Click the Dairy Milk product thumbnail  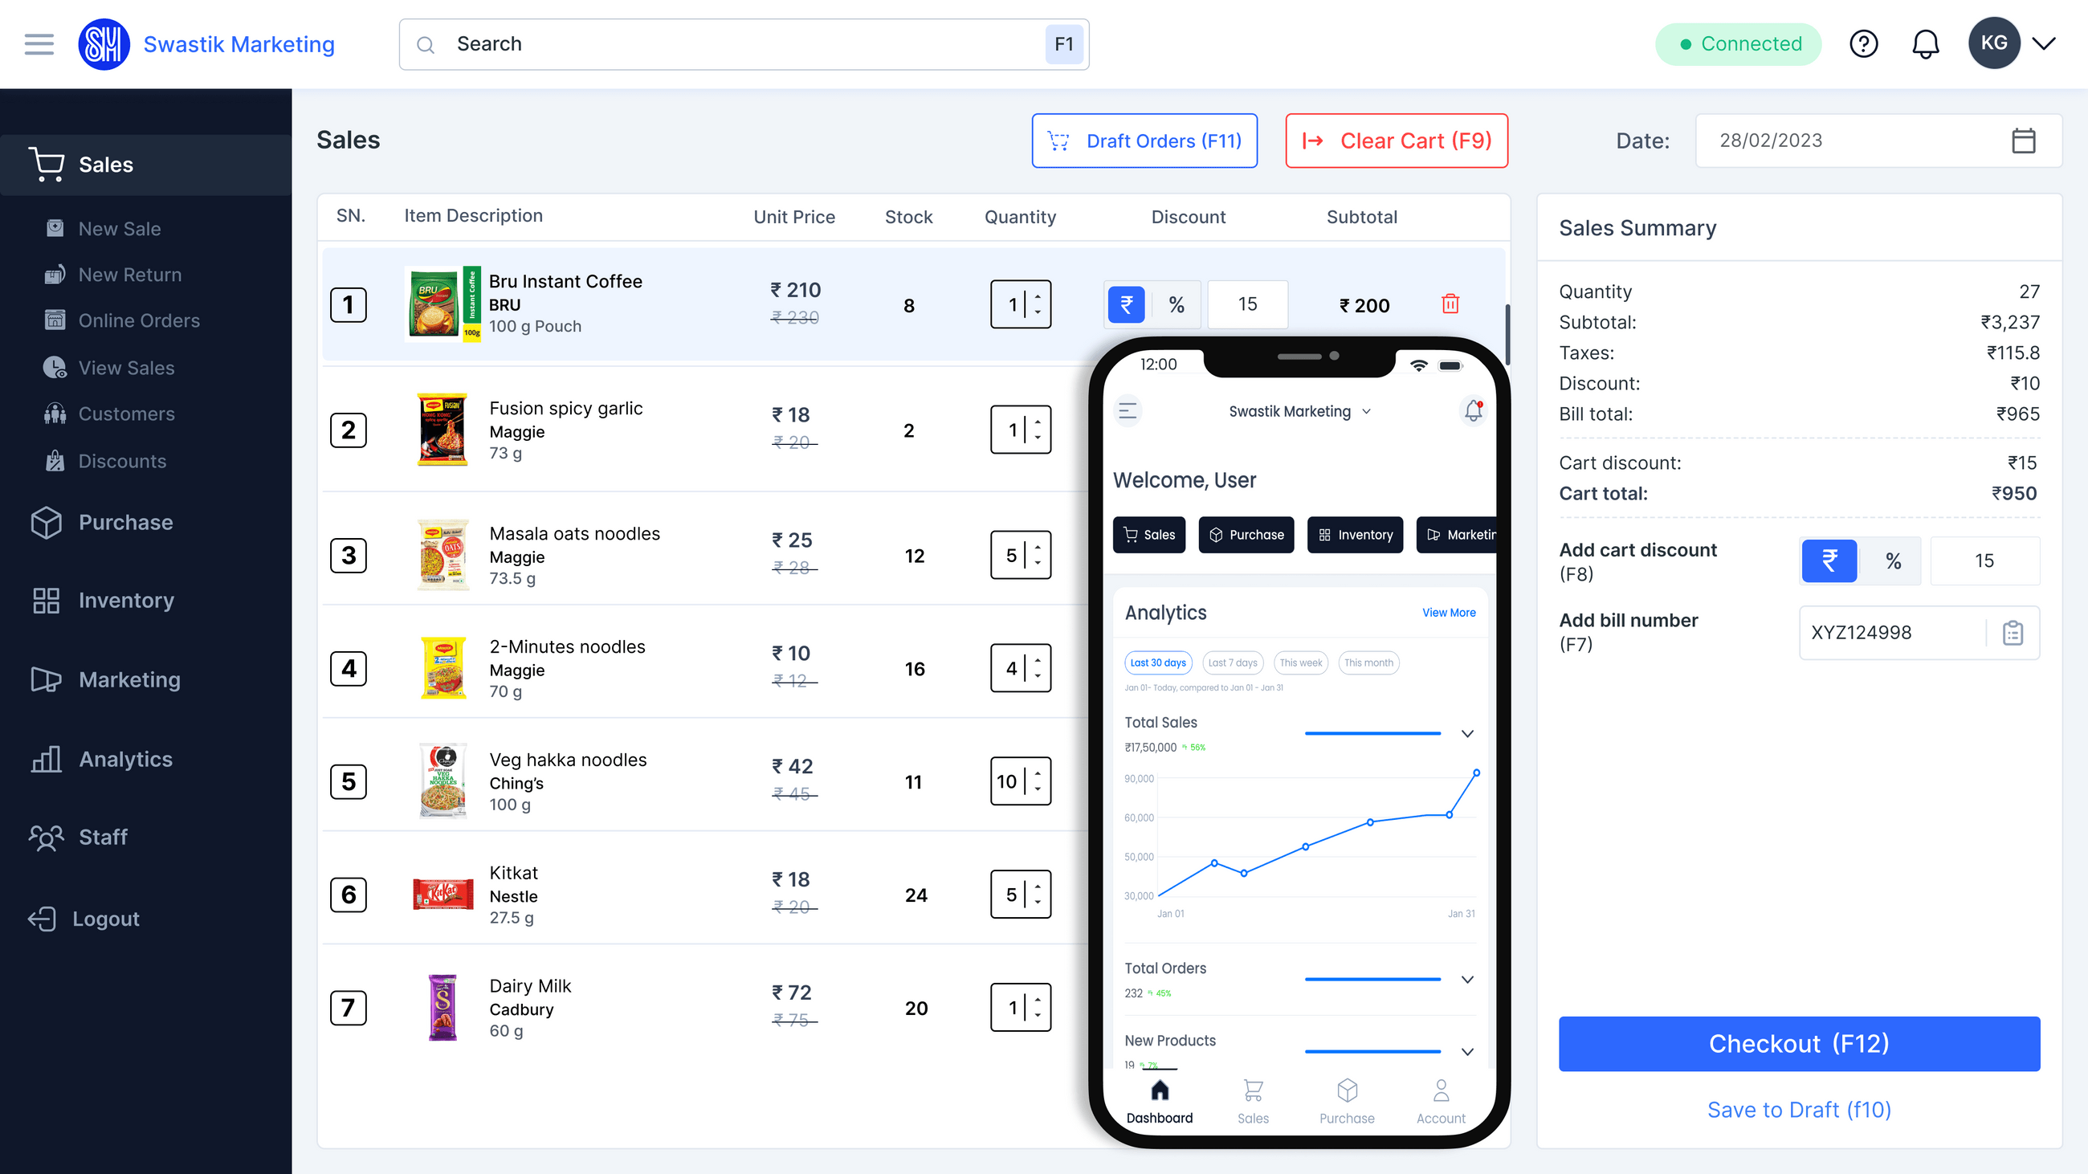pos(442,1007)
